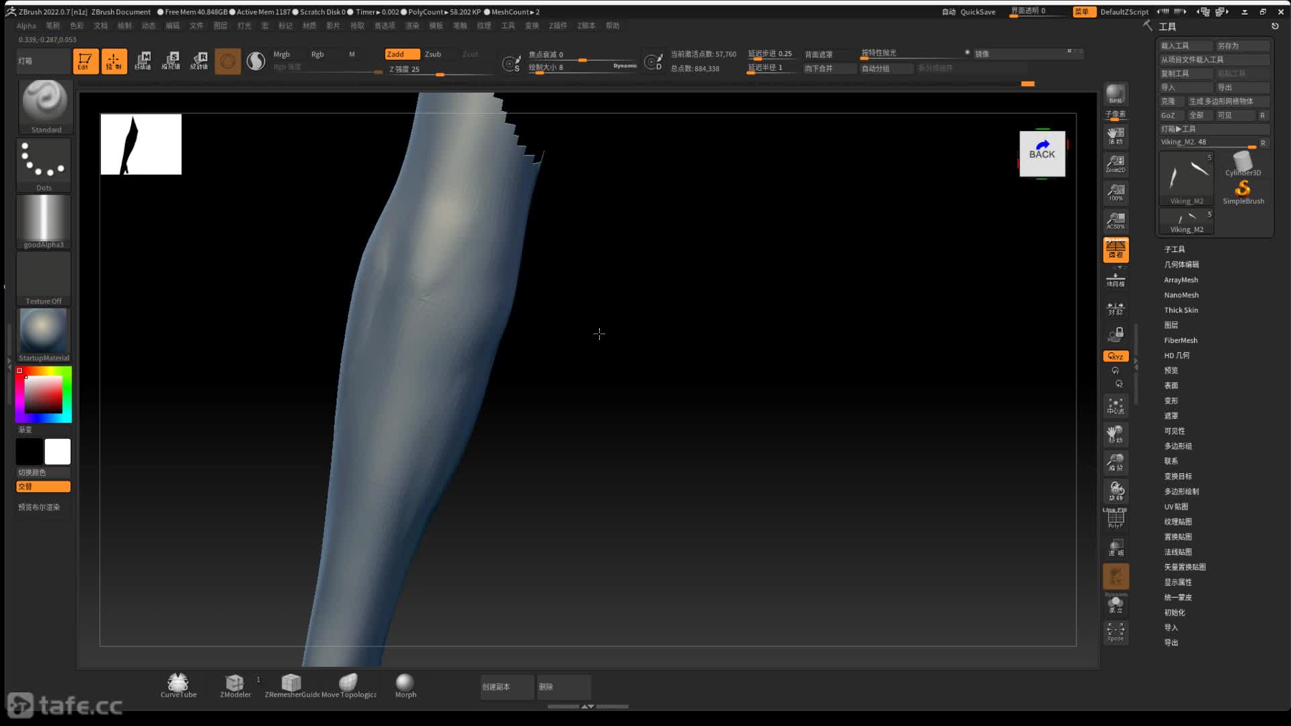The height and width of the screenshot is (726, 1291).
Task: Open the Standard brush selector
Action: tap(44, 106)
